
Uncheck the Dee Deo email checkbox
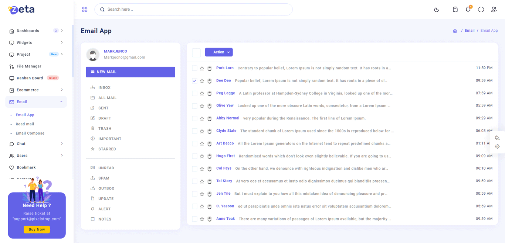pos(194,81)
